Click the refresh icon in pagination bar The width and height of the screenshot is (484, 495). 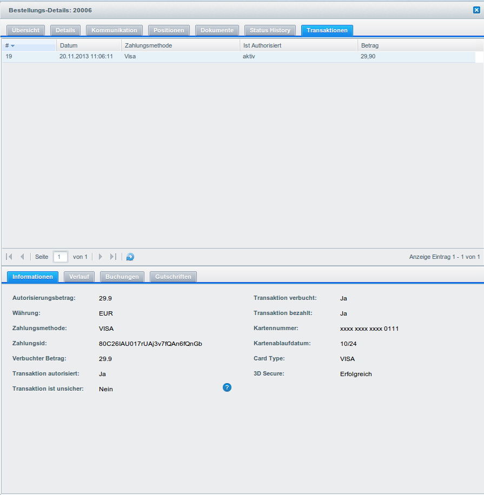point(130,257)
